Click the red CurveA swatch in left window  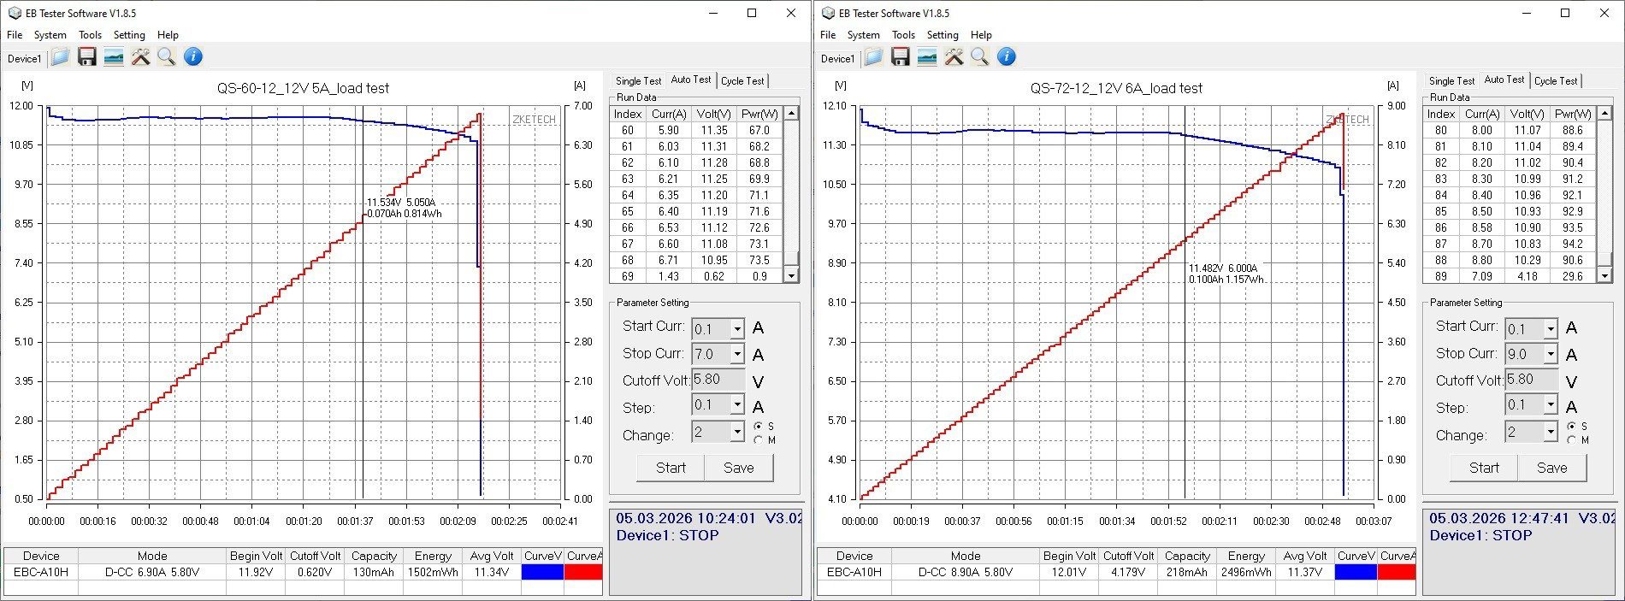tap(583, 572)
